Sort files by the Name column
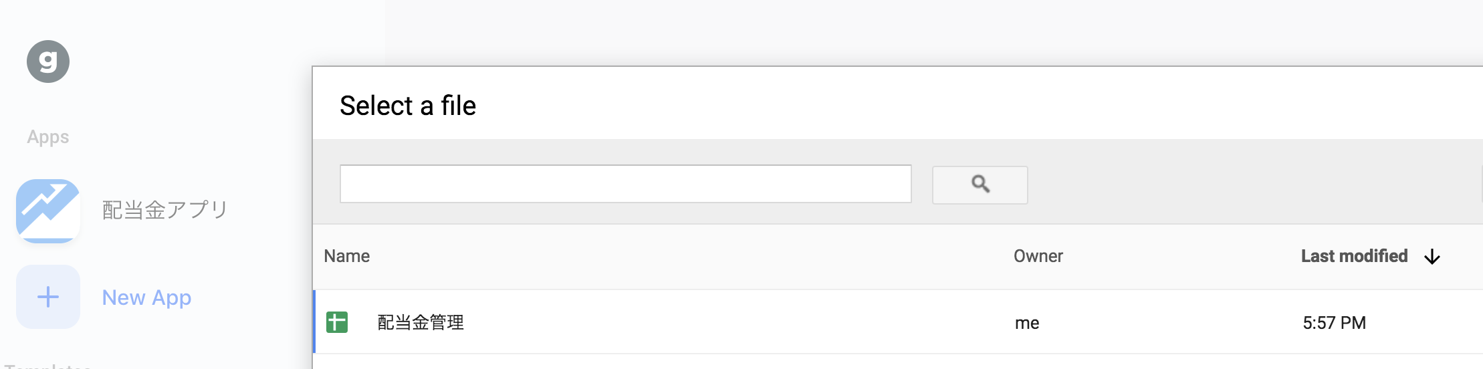Image resolution: width=1483 pixels, height=369 pixels. (347, 256)
